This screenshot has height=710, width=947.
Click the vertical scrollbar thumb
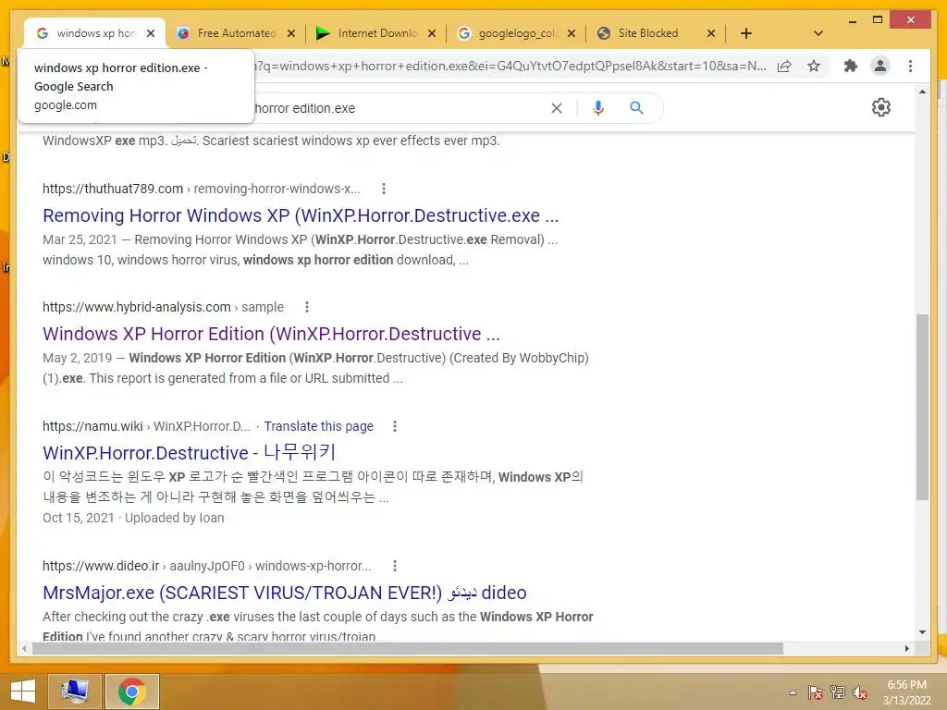pyautogui.click(x=922, y=407)
